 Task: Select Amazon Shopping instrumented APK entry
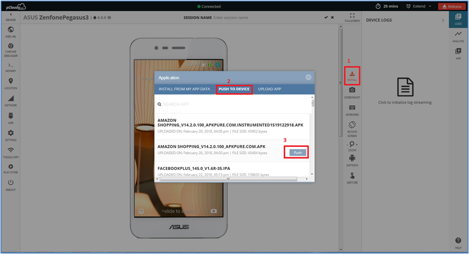[x=232, y=126]
